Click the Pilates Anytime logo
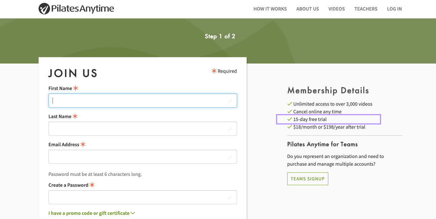Image resolution: width=436 pixels, height=219 pixels. pyautogui.click(x=76, y=9)
